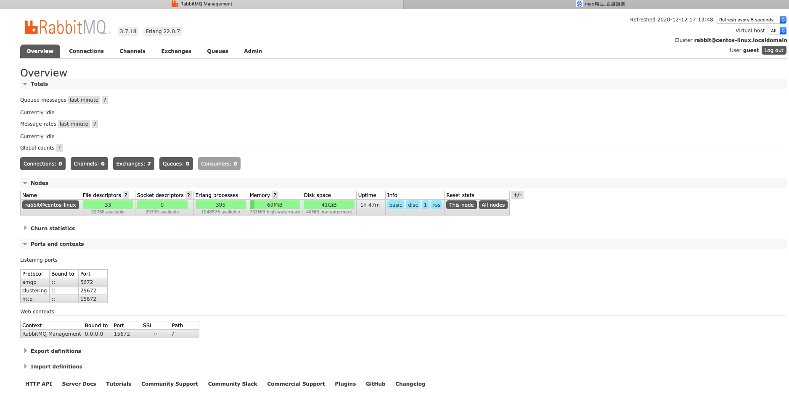Switch to the mac精品 Baidu search browser tab
789x418 pixels.
600,4
